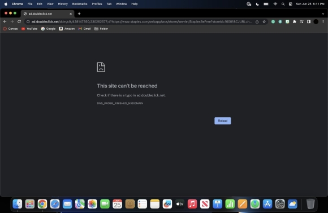The width and height of the screenshot is (328, 213).
Task: Click the date and time in menu bar
Action: click(310, 4)
